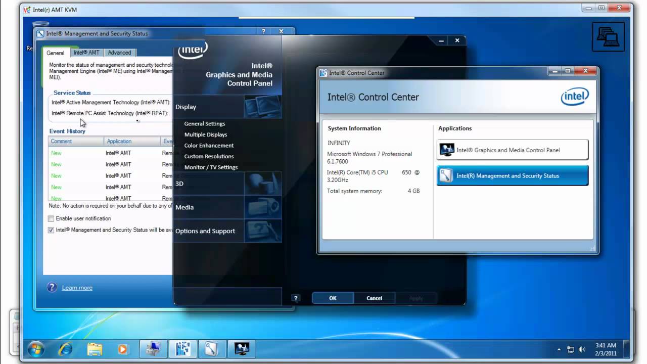The height and width of the screenshot is (364, 647).
Task: Click the KVM remote screens icon at top right
Action: click(x=608, y=36)
